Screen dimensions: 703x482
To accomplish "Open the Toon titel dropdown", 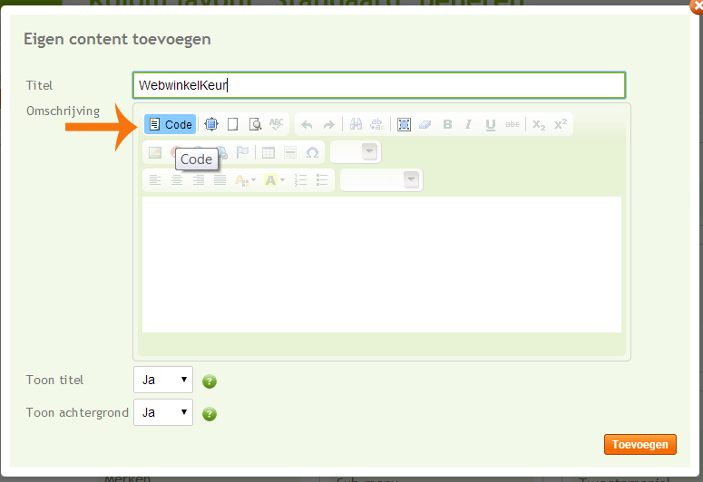I will tap(163, 380).
